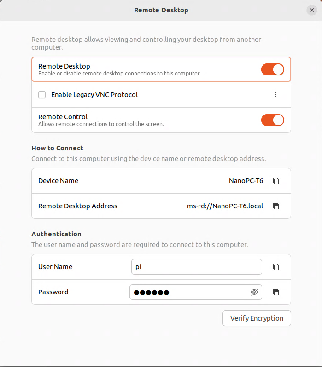This screenshot has width=322, height=367.
Task: Copy the User Name value
Action: click(276, 267)
